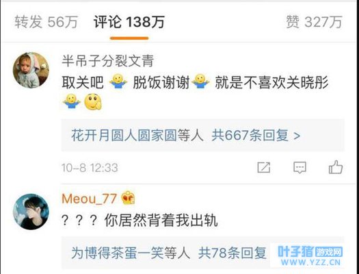Tap first shrug emoji after 取关吧
This screenshot has height=274, width=359.
[118, 82]
